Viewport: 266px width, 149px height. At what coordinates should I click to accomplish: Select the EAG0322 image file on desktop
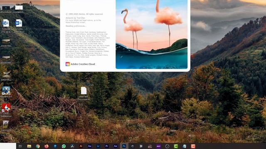coord(5,126)
